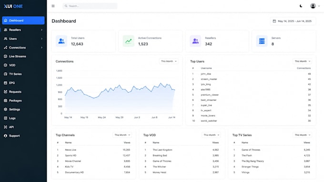Click the Total Users card icon
This screenshot has height=182, width=324.
(61, 41)
